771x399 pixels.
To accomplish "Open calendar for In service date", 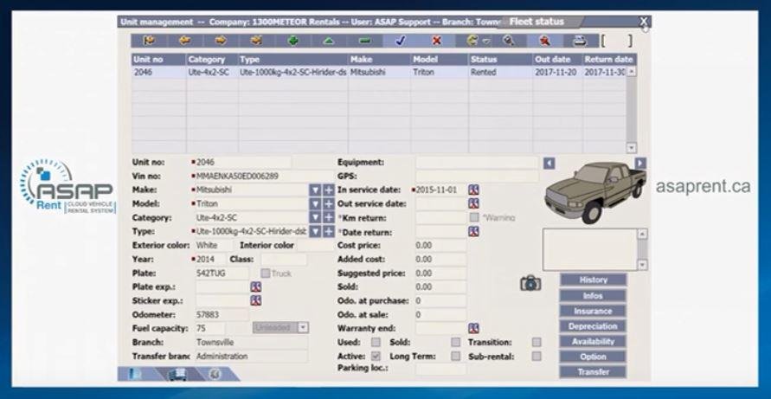I will (x=473, y=190).
